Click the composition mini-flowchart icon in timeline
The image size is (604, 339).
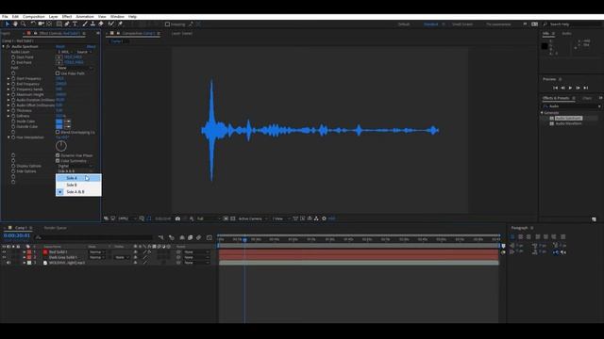[161, 237]
